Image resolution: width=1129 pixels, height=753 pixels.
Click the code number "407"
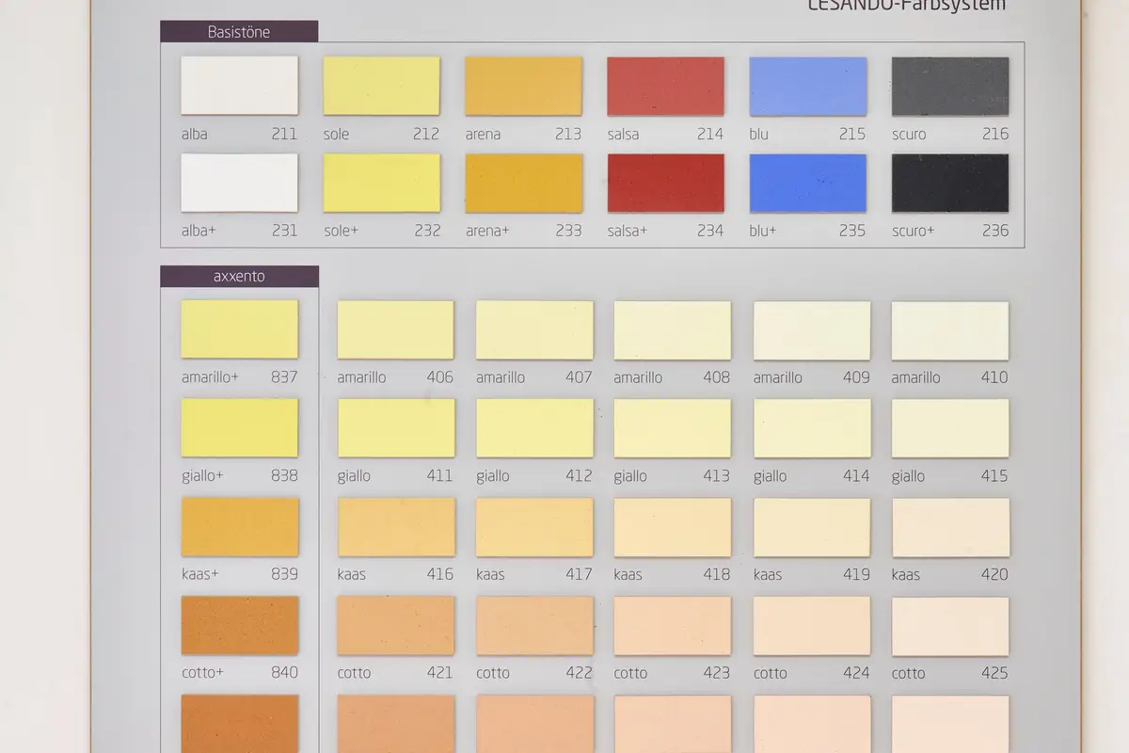click(579, 377)
